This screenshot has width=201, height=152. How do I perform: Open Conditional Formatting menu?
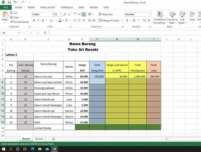click(x=160, y=17)
